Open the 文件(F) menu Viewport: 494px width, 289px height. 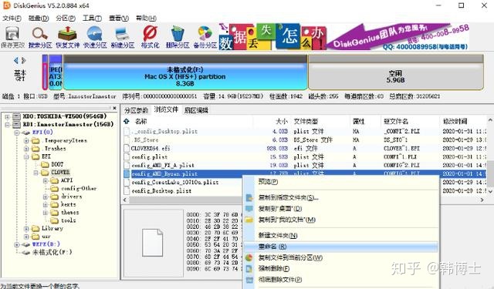pyautogui.click(x=12, y=18)
